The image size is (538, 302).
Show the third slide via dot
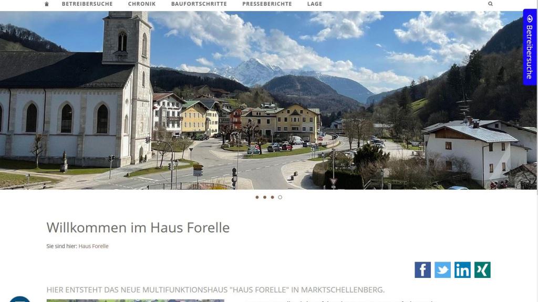pyautogui.click(x=272, y=197)
